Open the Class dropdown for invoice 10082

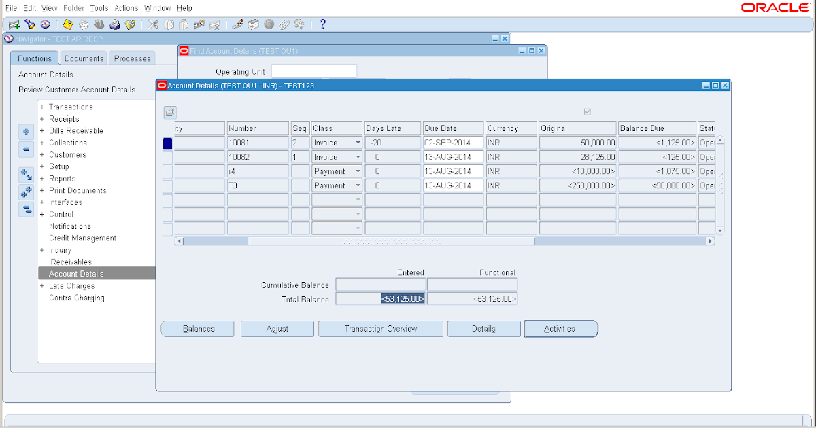tap(358, 156)
